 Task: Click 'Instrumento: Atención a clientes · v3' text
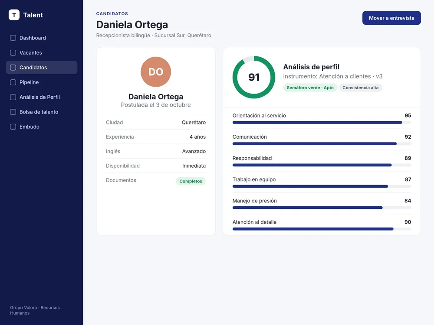pos(333,76)
